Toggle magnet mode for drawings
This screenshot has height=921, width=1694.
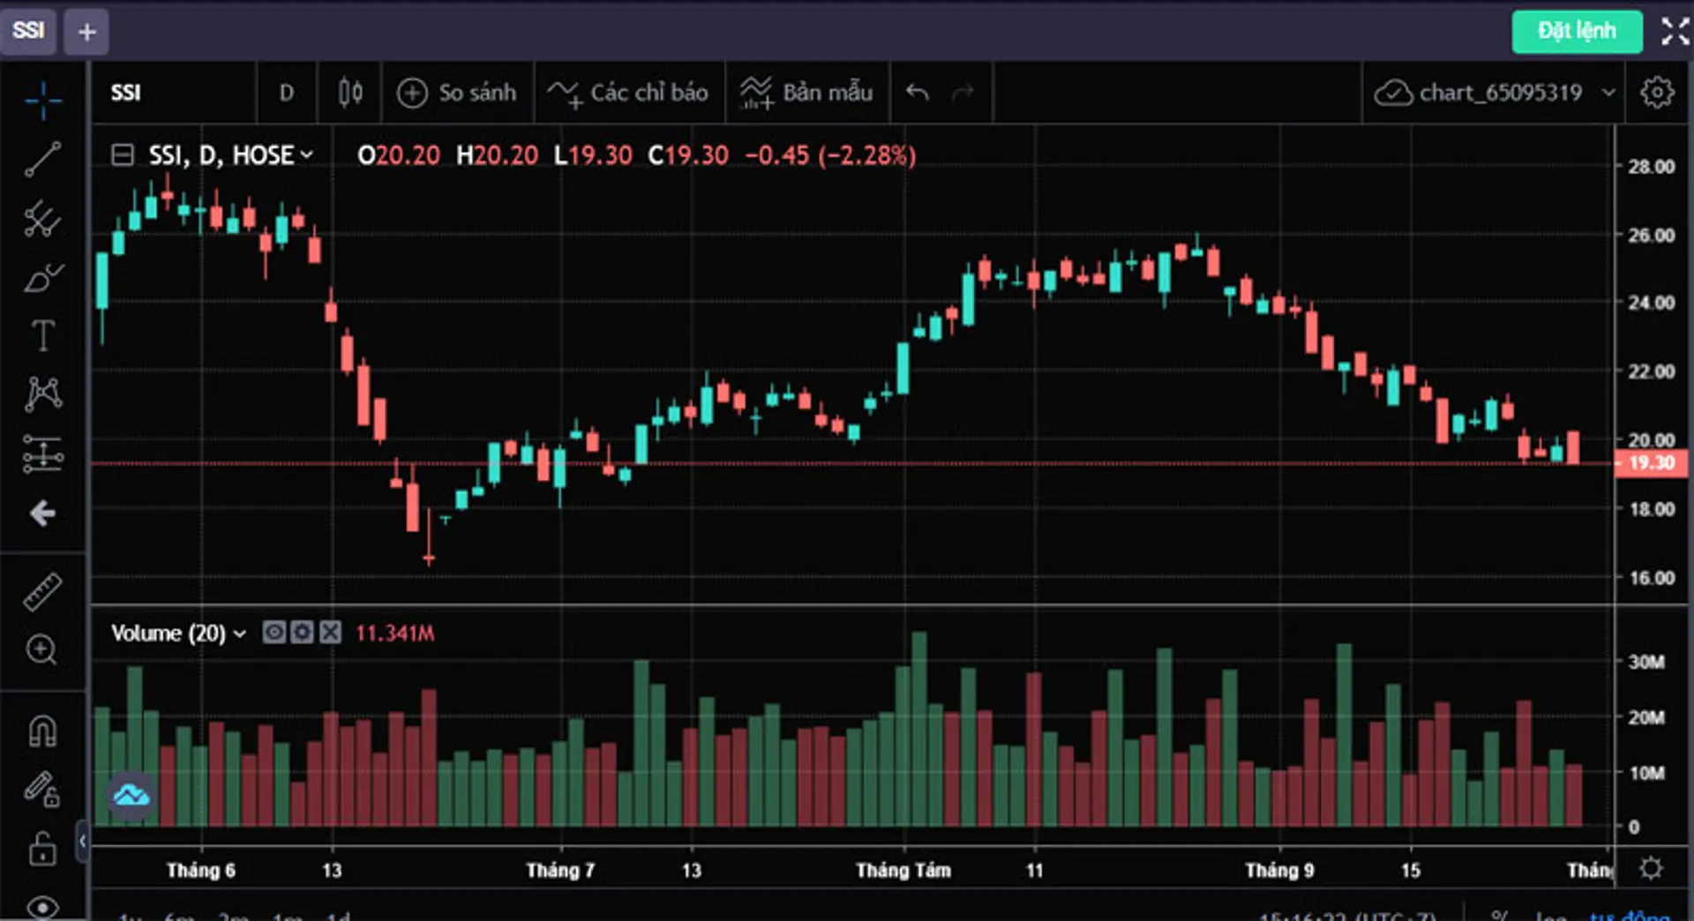42,731
